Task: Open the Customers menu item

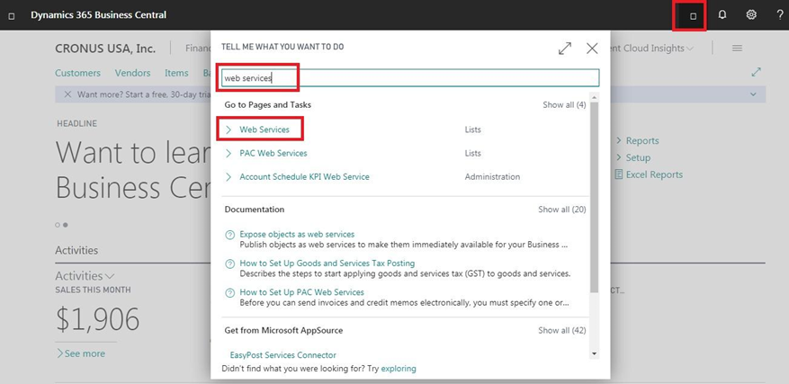Action: point(77,73)
